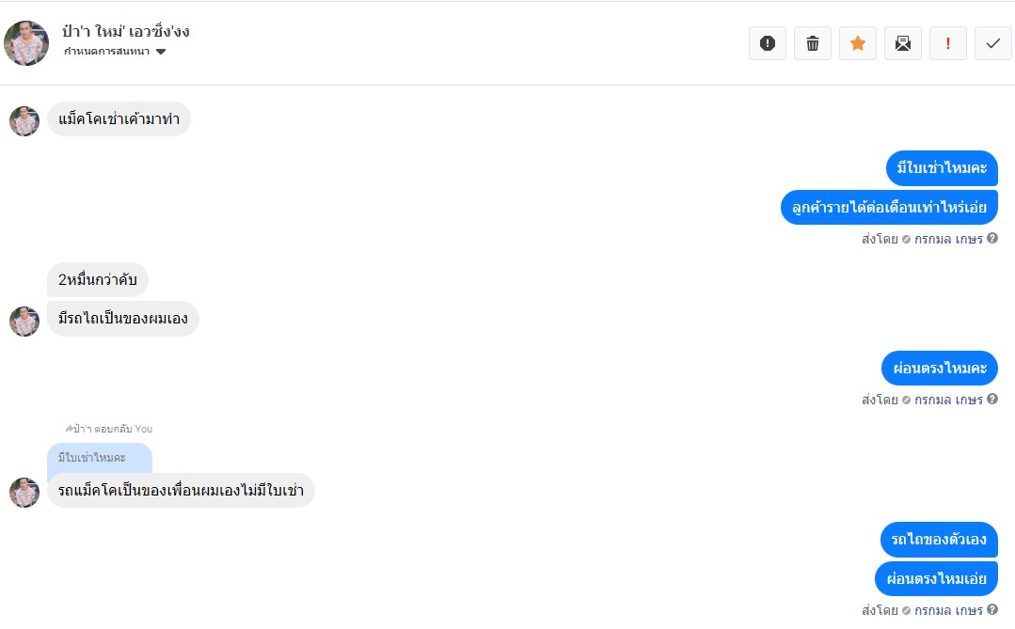Click sender name กรกมล เกษร below ผ่อนตรงไหมคะ

point(948,400)
